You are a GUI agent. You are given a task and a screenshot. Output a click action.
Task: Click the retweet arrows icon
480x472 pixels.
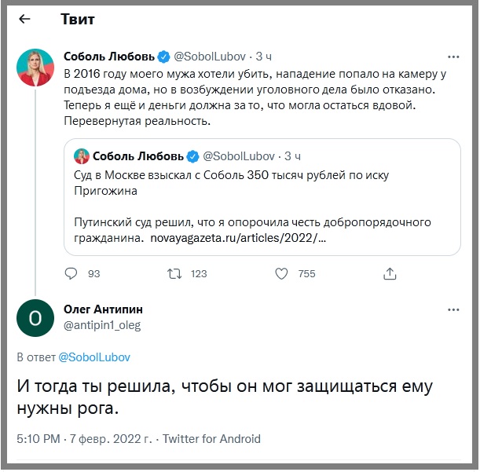[176, 273]
